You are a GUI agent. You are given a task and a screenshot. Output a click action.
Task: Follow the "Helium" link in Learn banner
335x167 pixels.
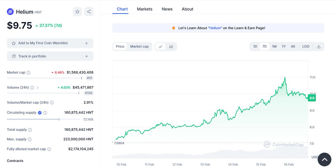point(215,28)
